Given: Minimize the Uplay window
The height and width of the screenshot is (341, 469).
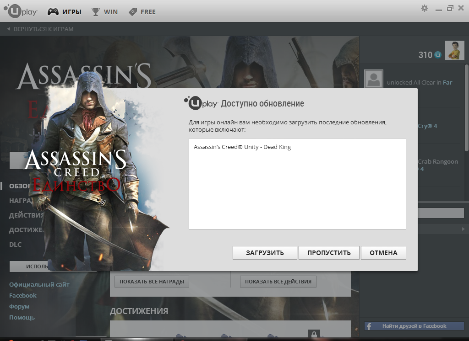Looking at the screenshot, I should click(x=439, y=10).
